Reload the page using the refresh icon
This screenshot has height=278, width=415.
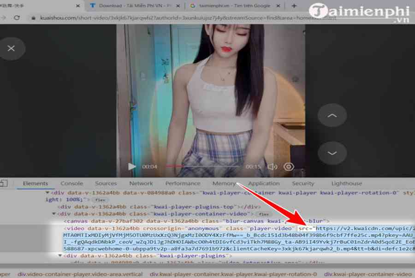17,18
